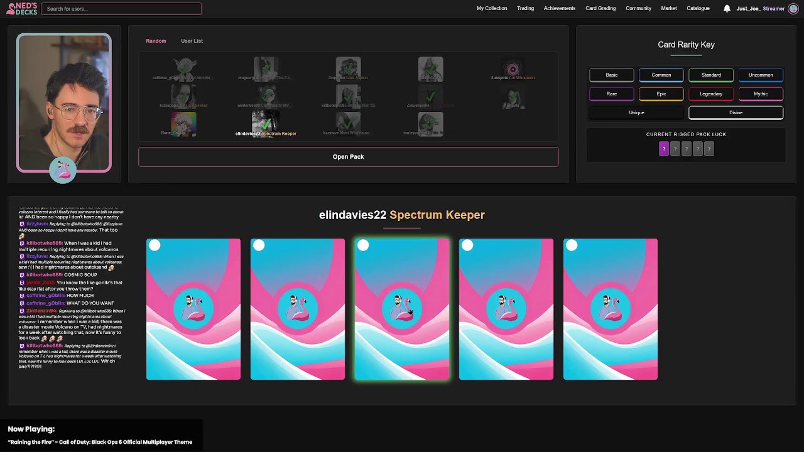Go to the Trading page
Viewport: 804px width, 452px height.
coord(525,9)
